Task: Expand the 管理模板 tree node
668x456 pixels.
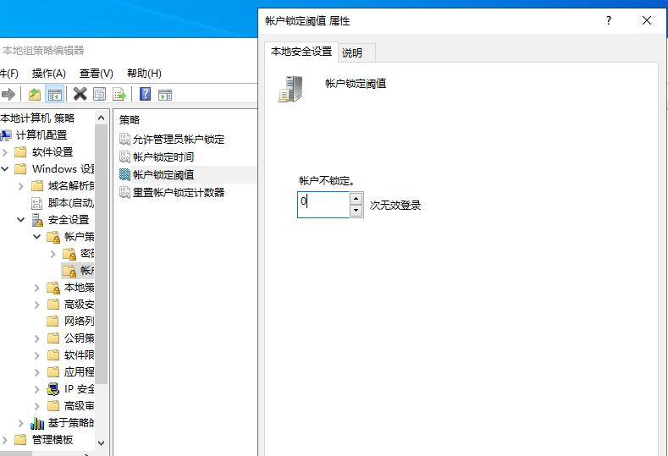Action: click(5, 439)
